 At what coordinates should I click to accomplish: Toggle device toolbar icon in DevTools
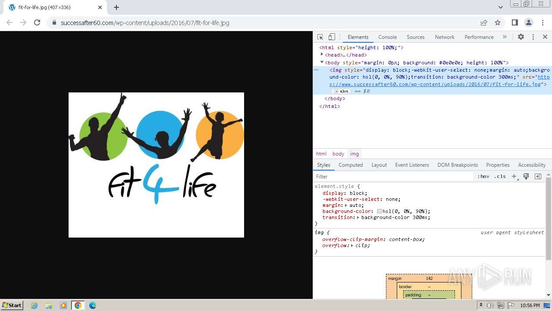point(332,37)
